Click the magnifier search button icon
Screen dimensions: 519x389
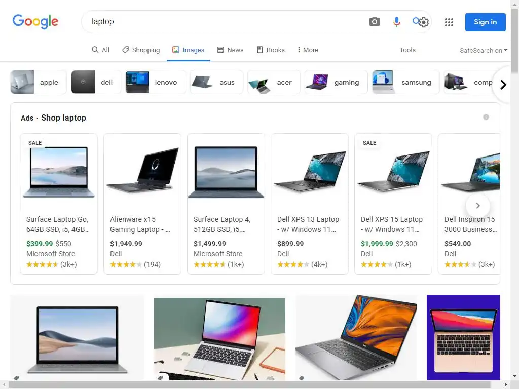point(417,21)
